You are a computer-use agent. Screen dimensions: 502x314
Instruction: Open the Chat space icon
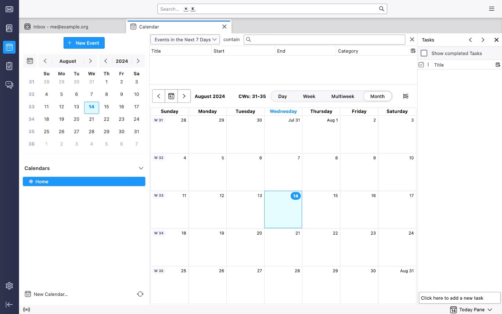click(x=9, y=85)
